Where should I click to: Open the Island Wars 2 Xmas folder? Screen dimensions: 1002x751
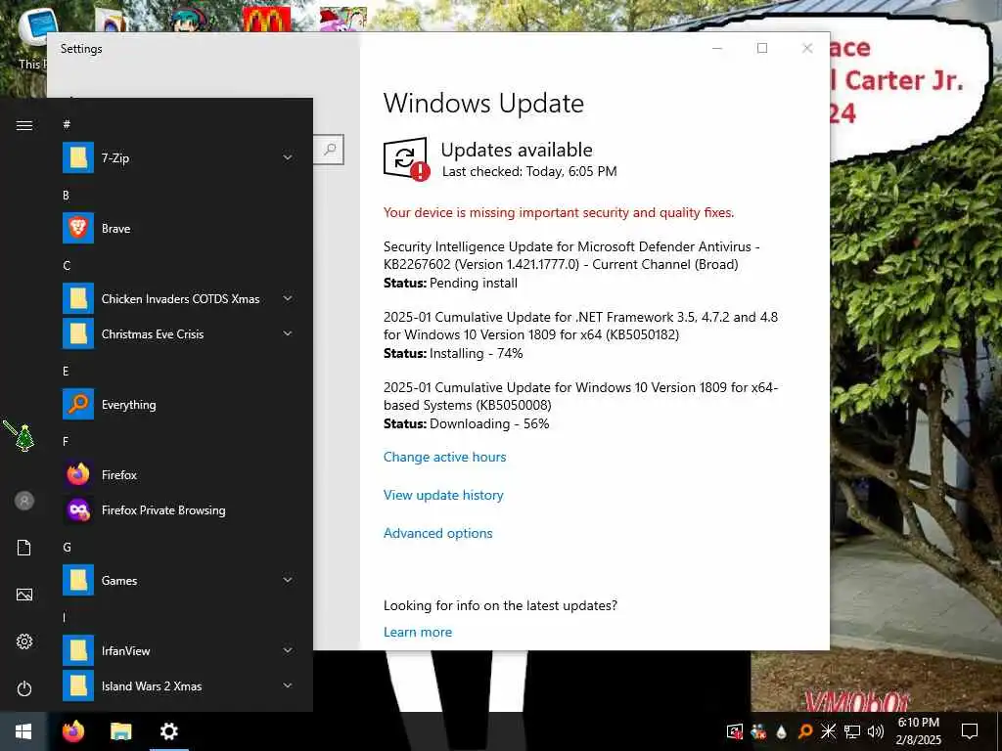coord(178,685)
